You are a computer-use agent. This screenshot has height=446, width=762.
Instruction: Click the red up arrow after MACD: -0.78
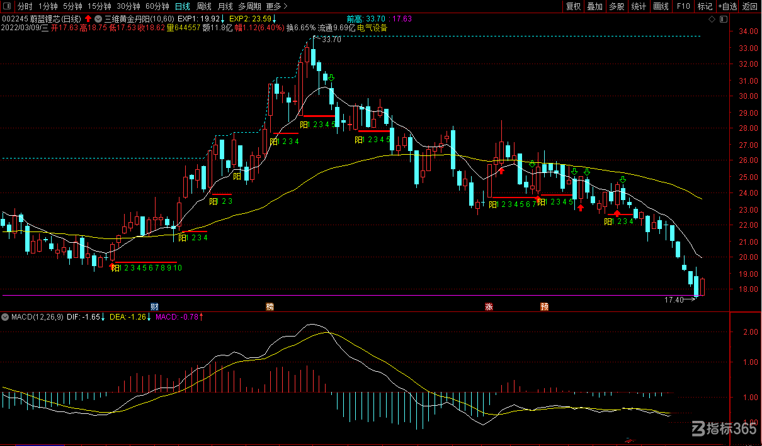pos(201,316)
